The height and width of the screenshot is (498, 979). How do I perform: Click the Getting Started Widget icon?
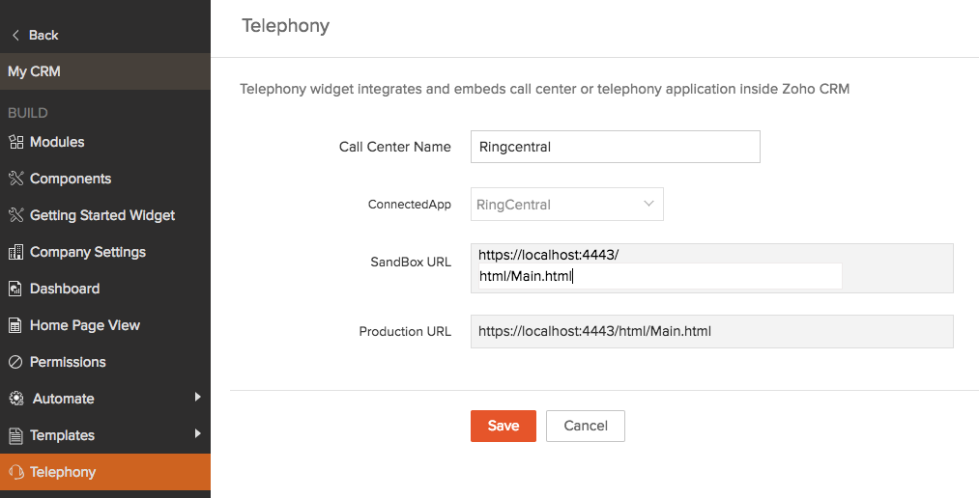tap(15, 215)
